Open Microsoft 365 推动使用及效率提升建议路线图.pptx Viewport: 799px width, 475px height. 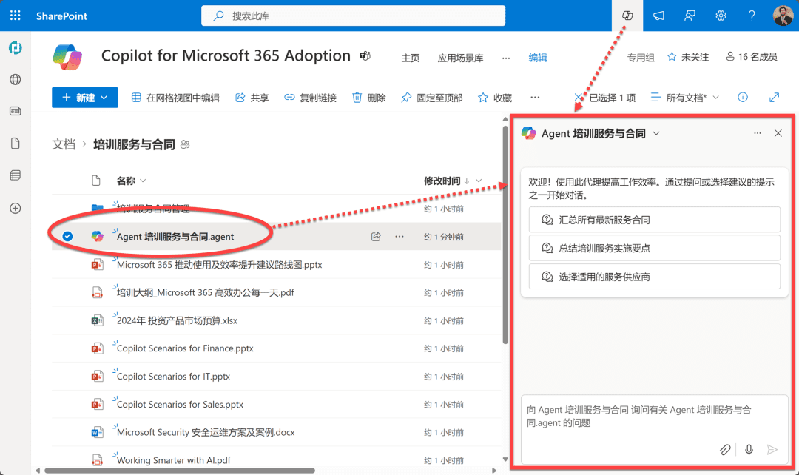219,265
